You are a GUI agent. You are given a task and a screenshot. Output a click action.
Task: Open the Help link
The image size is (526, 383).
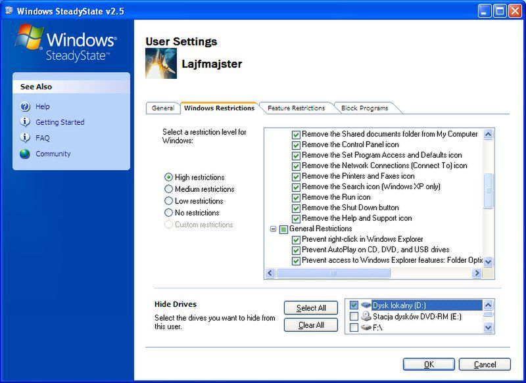pos(43,106)
